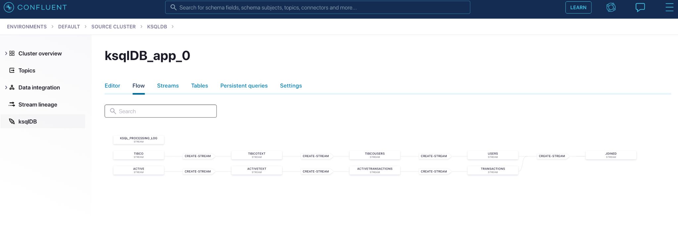Select the ACTIVETRANSACTIONS stream node
The width and height of the screenshot is (678, 231).
(375, 170)
